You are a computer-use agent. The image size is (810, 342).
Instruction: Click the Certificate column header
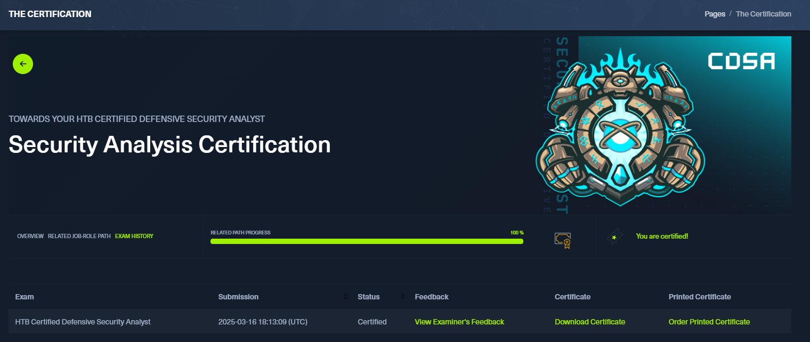click(x=572, y=297)
